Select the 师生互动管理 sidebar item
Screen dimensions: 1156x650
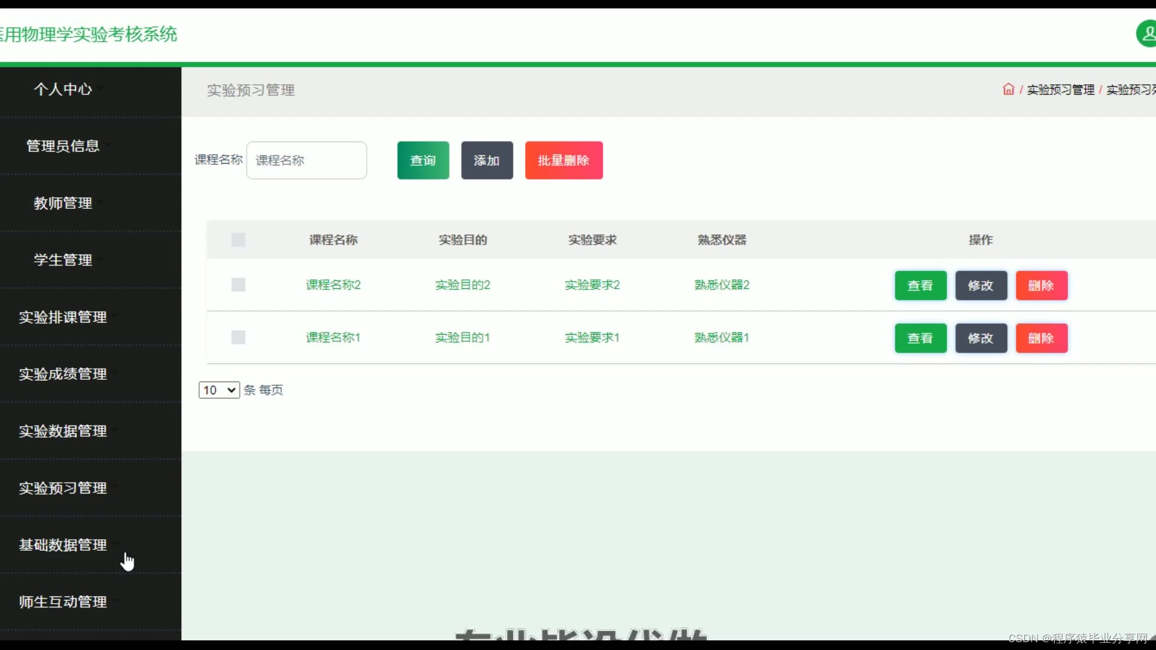click(x=63, y=602)
